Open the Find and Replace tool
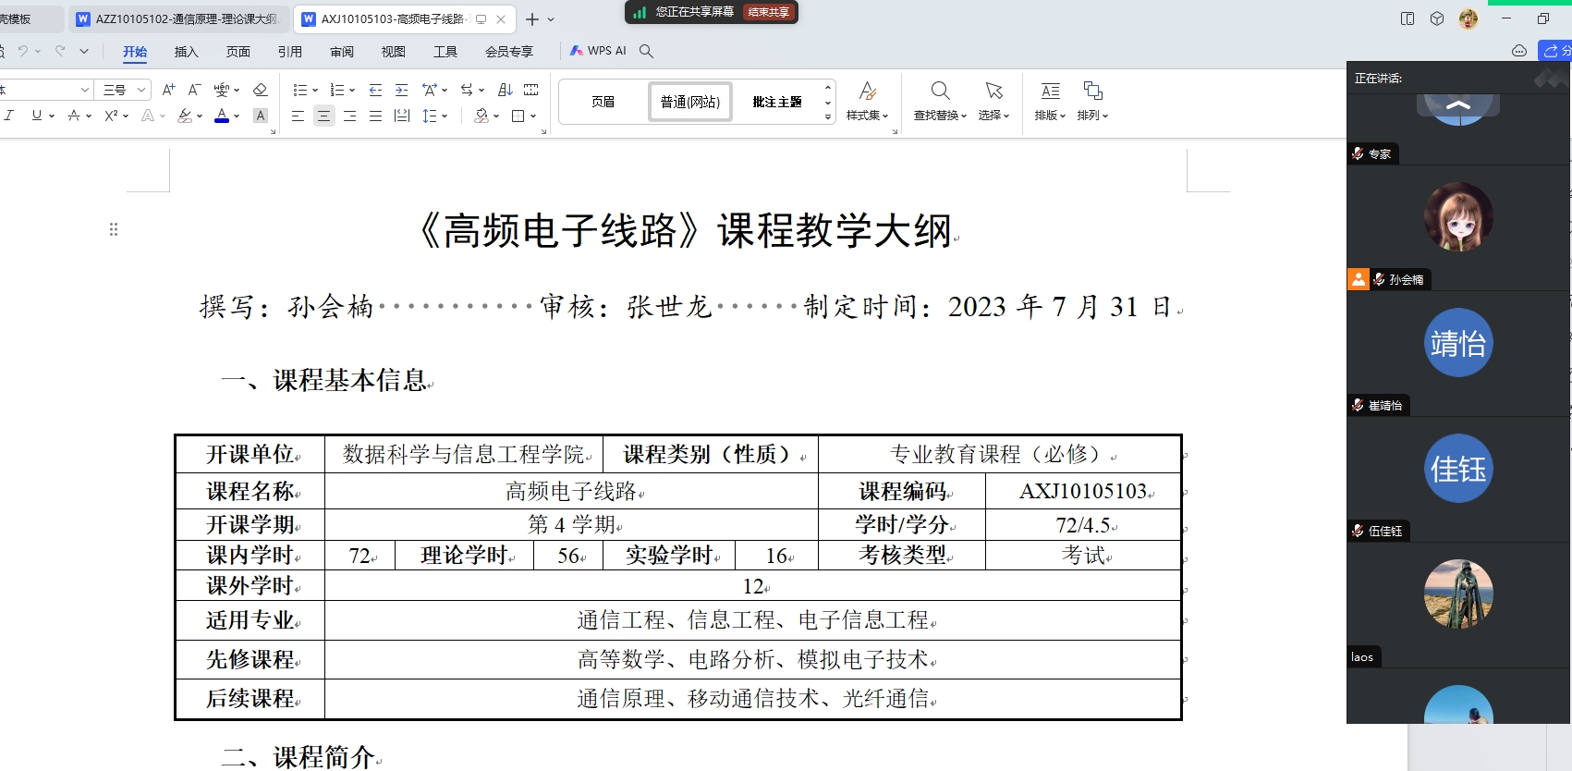The height and width of the screenshot is (771, 1572). point(940,101)
